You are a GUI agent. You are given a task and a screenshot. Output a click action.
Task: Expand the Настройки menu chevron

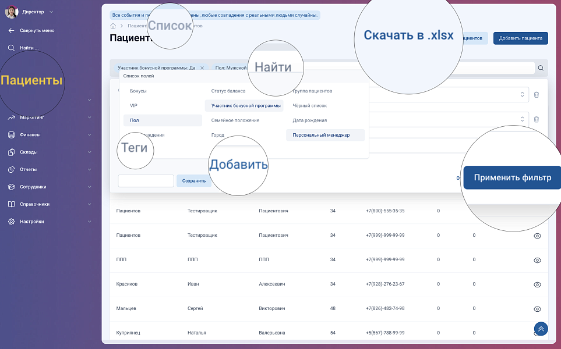tap(89, 222)
